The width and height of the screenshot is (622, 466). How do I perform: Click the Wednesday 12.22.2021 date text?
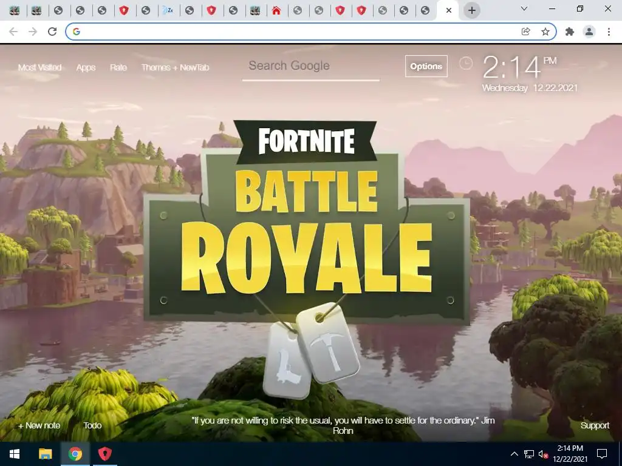(530, 88)
